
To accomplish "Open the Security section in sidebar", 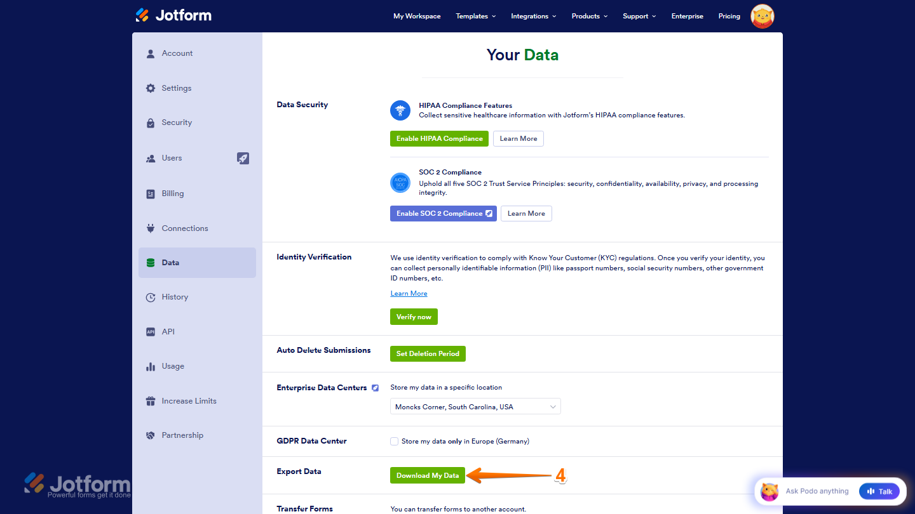I will click(197, 123).
